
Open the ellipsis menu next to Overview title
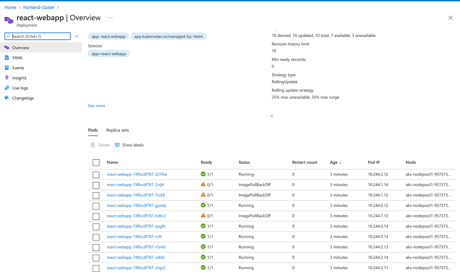(x=110, y=17)
